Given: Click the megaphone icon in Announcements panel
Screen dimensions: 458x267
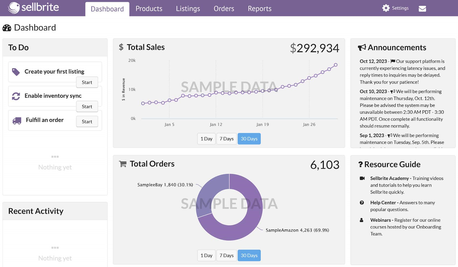Looking at the screenshot, I should coord(362,47).
